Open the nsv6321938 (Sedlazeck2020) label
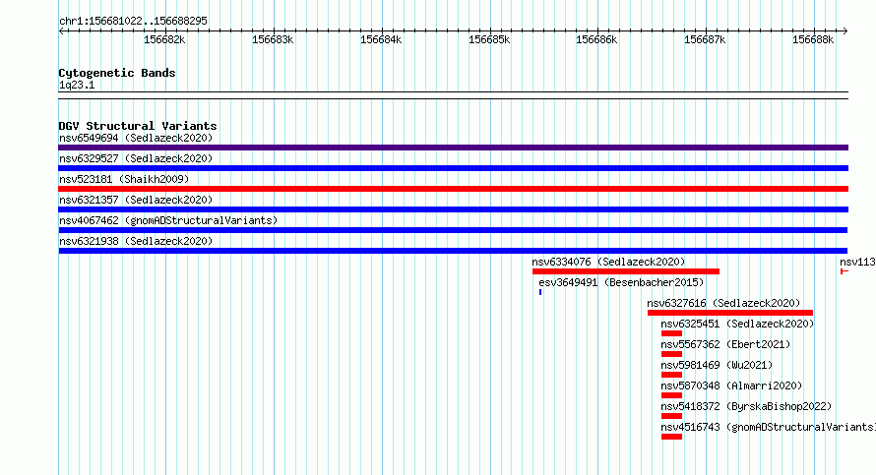Viewport: 876px width, 475px height. coord(136,241)
